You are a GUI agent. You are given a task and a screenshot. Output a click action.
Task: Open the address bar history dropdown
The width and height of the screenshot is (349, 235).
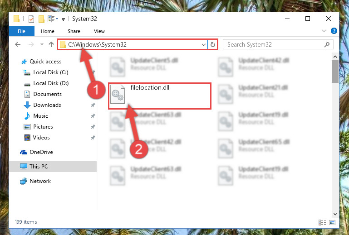point(203,45)
